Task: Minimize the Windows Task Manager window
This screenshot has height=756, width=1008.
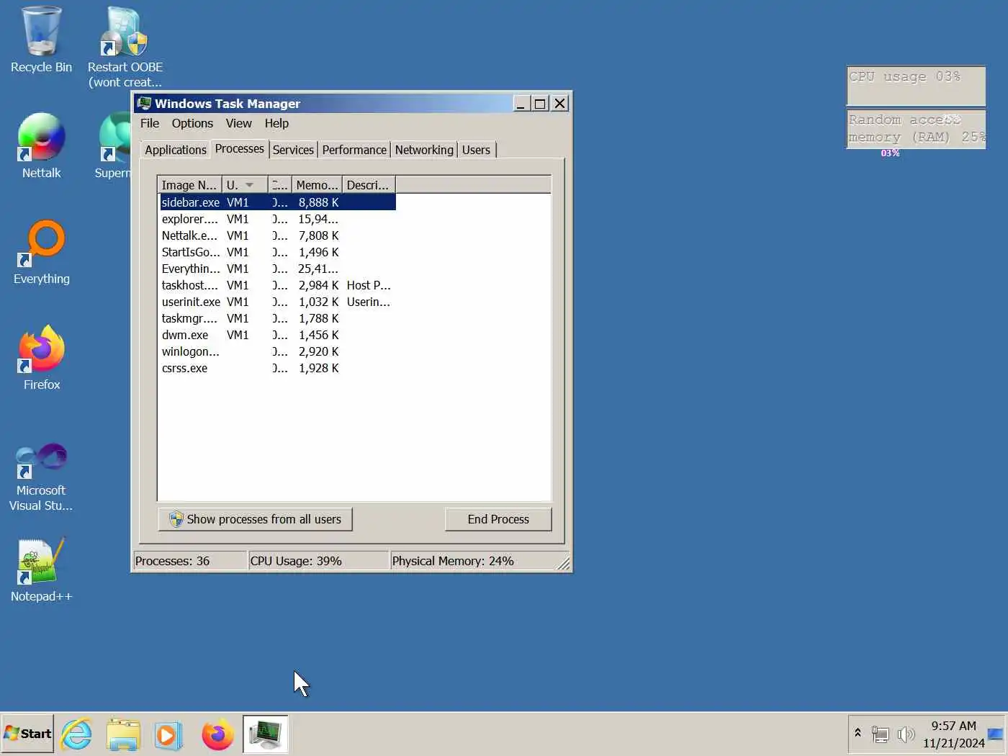Action: pyautogui.click(x=521, y=104)
